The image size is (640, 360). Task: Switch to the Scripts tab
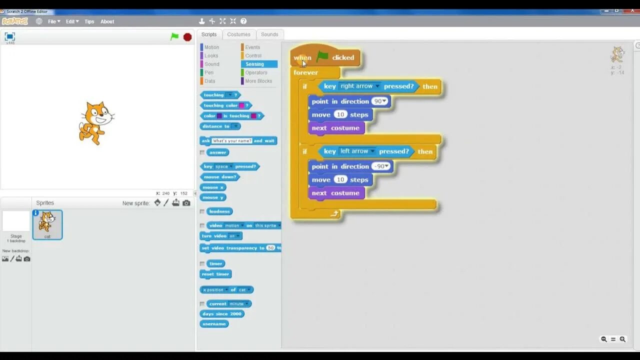[209, 34]
